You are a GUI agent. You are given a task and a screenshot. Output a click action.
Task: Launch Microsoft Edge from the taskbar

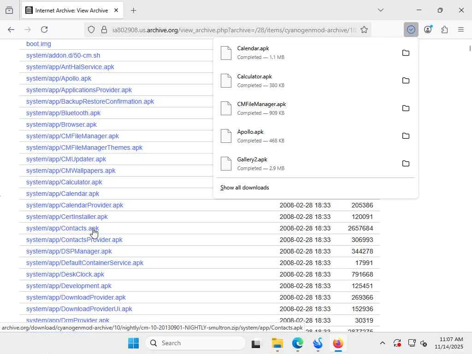click(x=298, y=343)
